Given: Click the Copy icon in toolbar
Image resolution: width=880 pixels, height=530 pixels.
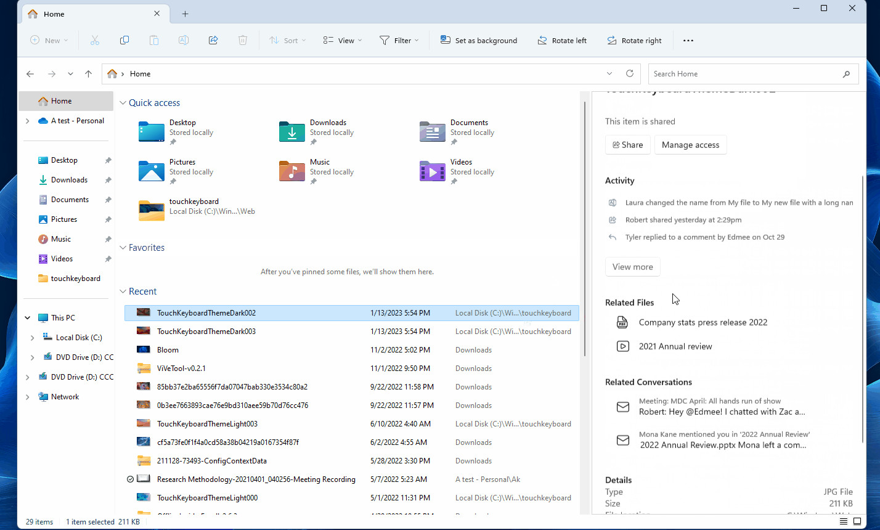Looking at the screenshot, I should pos(124,41).
